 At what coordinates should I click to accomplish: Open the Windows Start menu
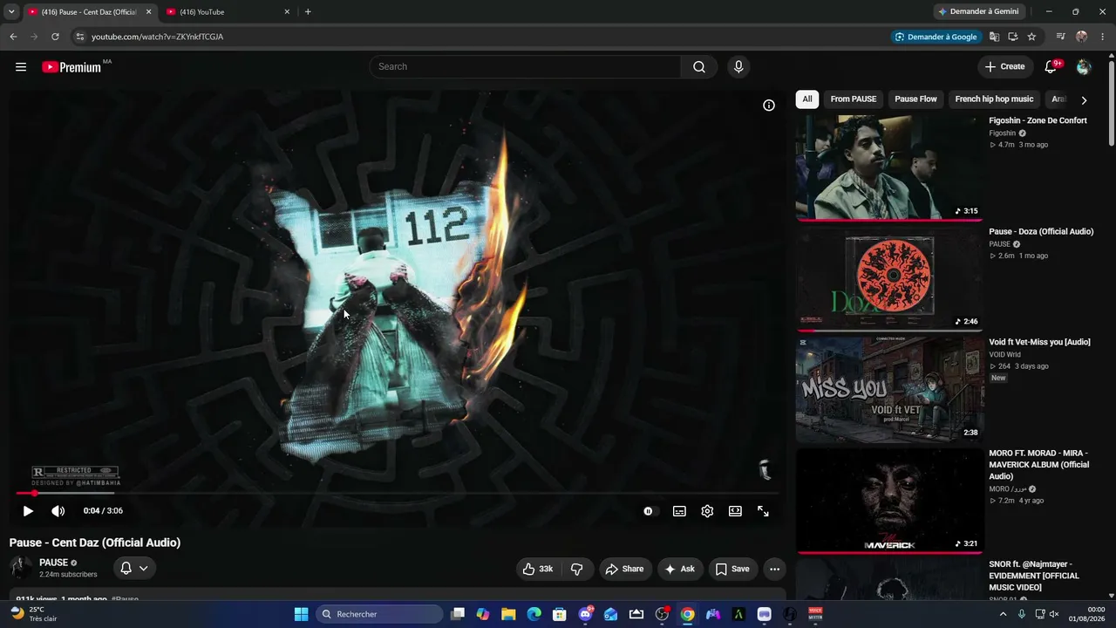coord(301,614)
